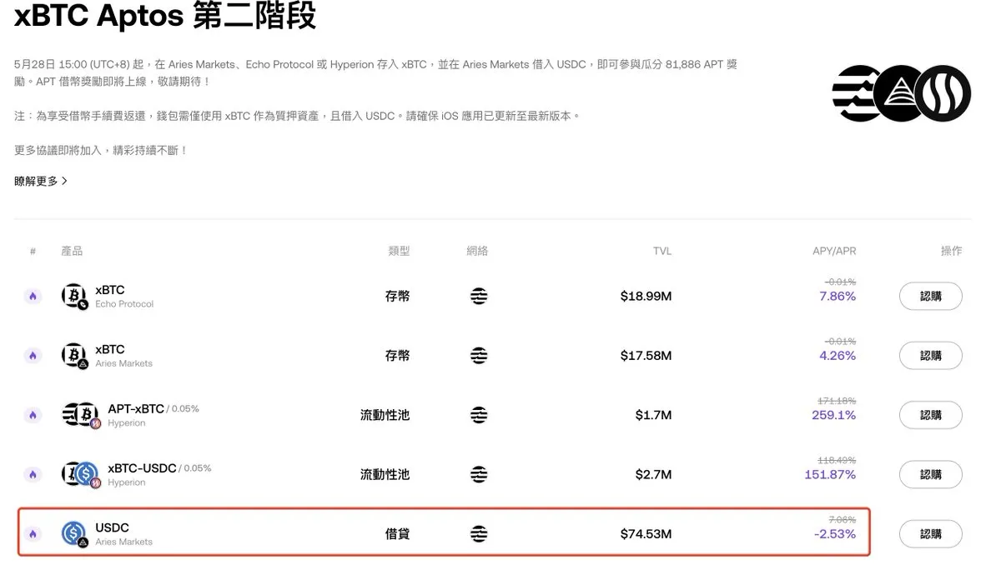Click the APT-xBTC product name
The width and height of the screenshot is (1001, 575).
click(136, 409)
